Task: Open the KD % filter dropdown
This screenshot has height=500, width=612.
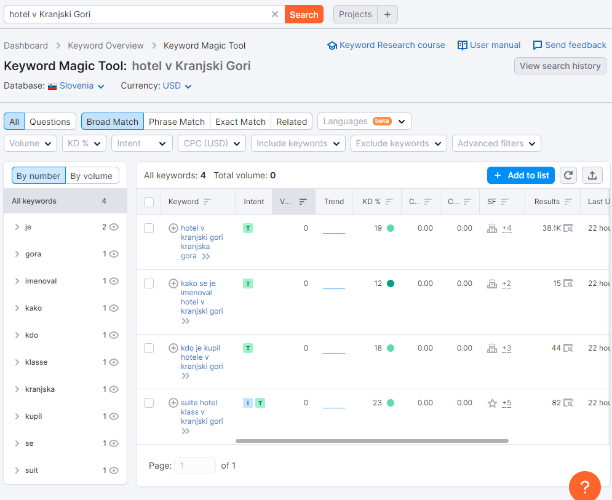Action: 84,143
